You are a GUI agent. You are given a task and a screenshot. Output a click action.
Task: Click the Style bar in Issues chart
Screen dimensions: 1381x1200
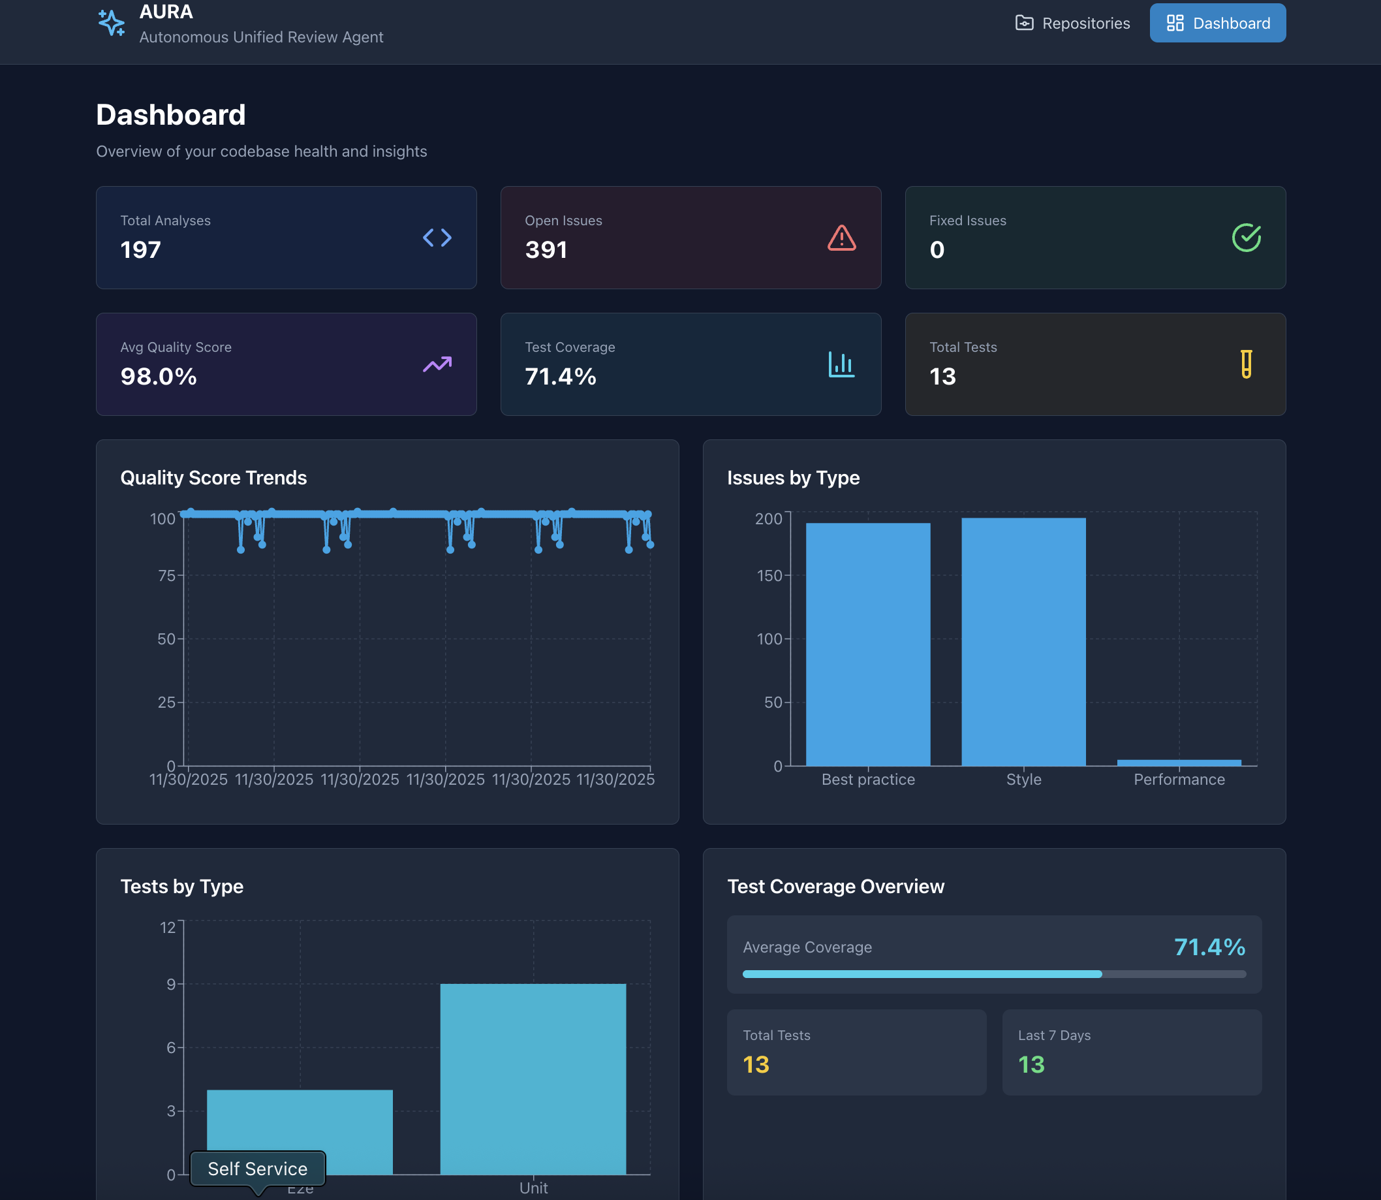tap(1023, 641)
